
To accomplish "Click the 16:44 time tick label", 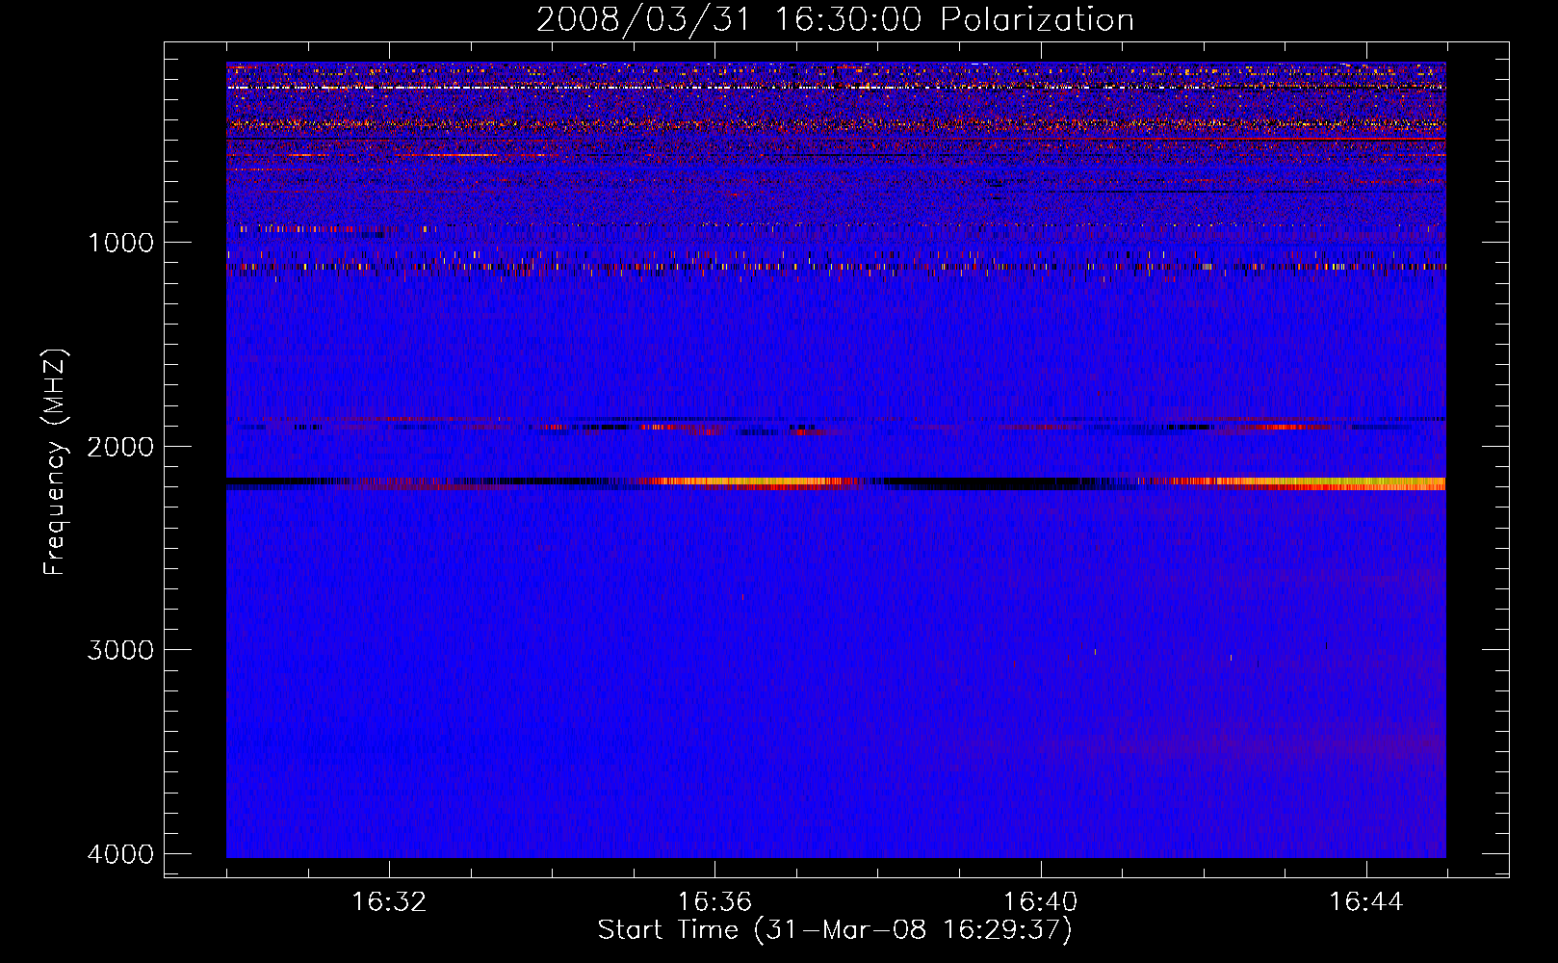I will tap(1366, 902).
